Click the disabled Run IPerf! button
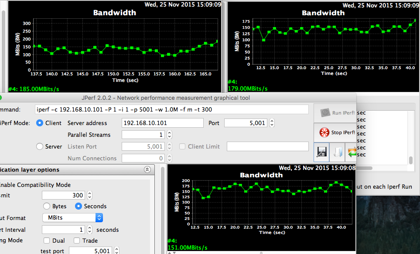The width and height of the screenshot is (420, 254). (x=335, y=113)
